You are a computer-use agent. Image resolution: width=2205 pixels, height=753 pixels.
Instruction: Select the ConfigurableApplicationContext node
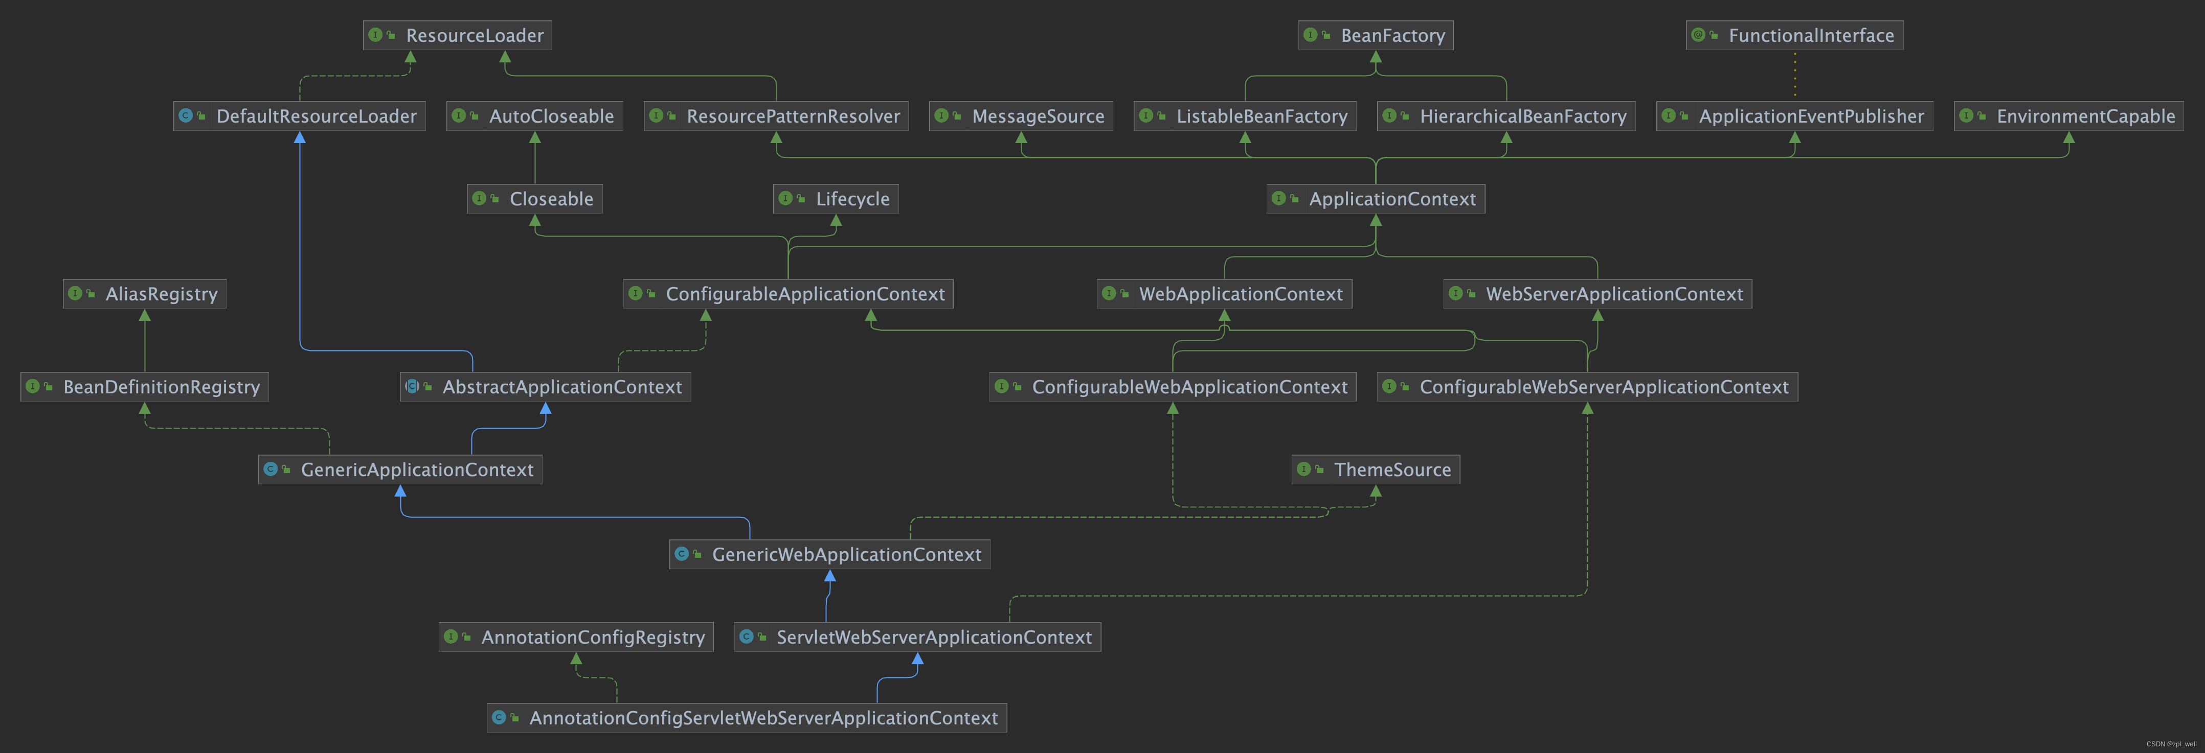(x=804, y=294)
